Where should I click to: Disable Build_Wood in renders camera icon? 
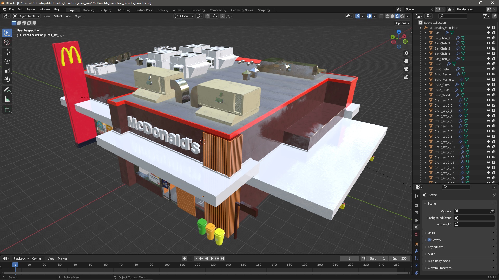tap(494, 95)
